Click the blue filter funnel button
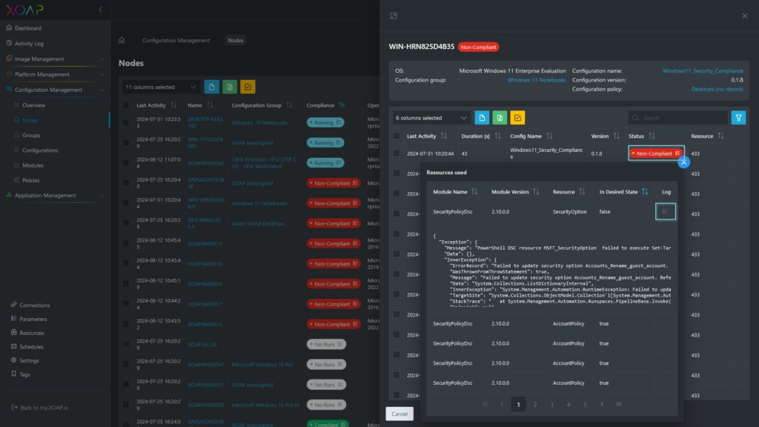 tap(738, 118)
